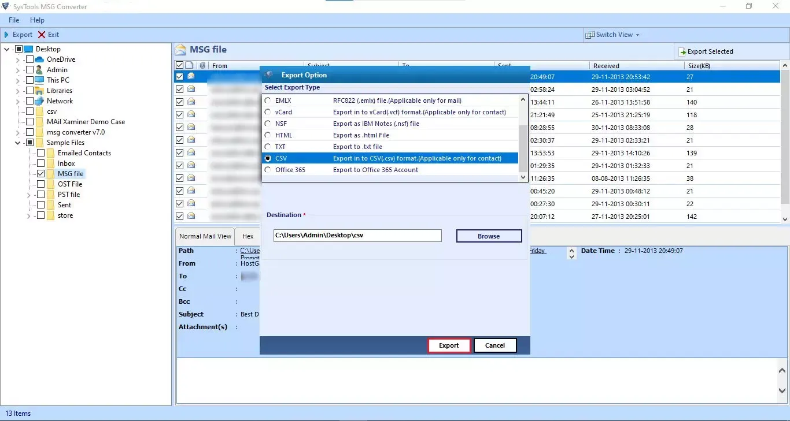Switch to the Hex tab
790x421 pixels.
[x=248, y=236]
